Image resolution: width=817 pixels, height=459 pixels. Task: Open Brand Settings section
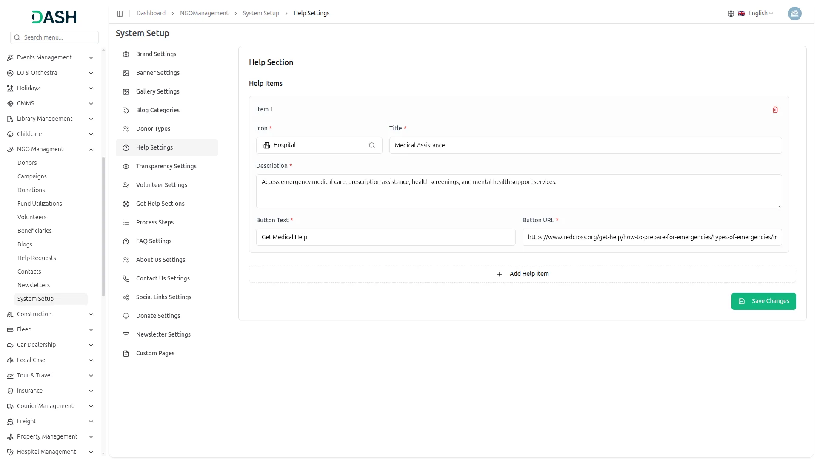tap(156, 54)
